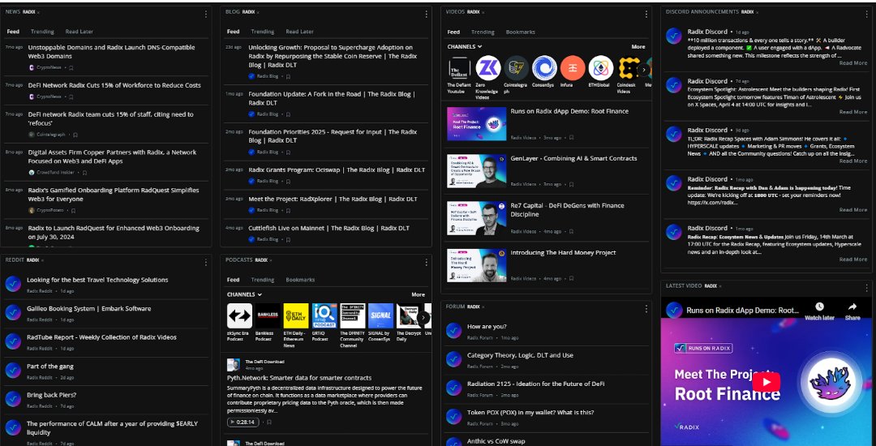Select the Coindesk Videos channel icon
The height and width of the screenshot is (446, 876).
(x=629, y=68)
